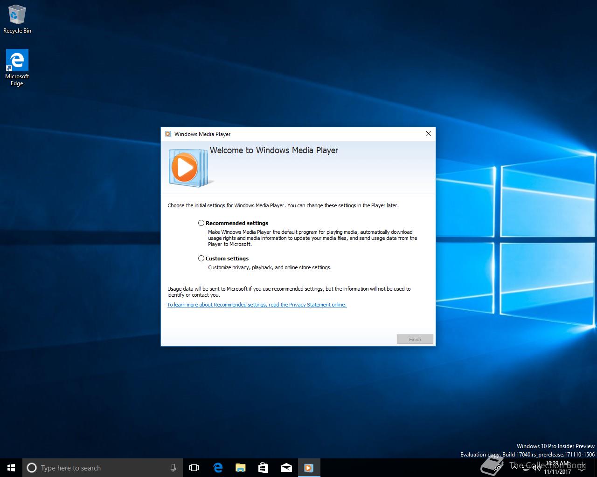Open Microsoft Store from the taskbar
The image size is (597, 477).
click(x=263, y=468)
